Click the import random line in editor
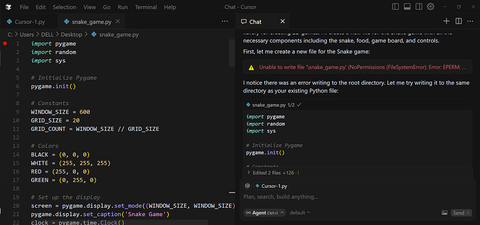The image size is (480, 225). [x=54, y=52]
